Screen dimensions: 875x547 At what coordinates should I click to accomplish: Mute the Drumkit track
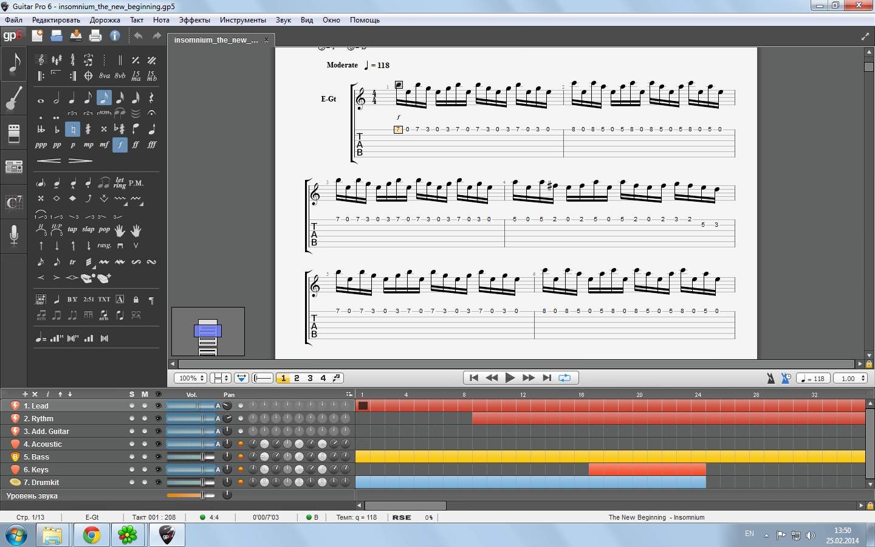(x=145, y=483)
